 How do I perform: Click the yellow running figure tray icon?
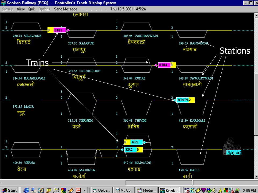tap(220, 190)
